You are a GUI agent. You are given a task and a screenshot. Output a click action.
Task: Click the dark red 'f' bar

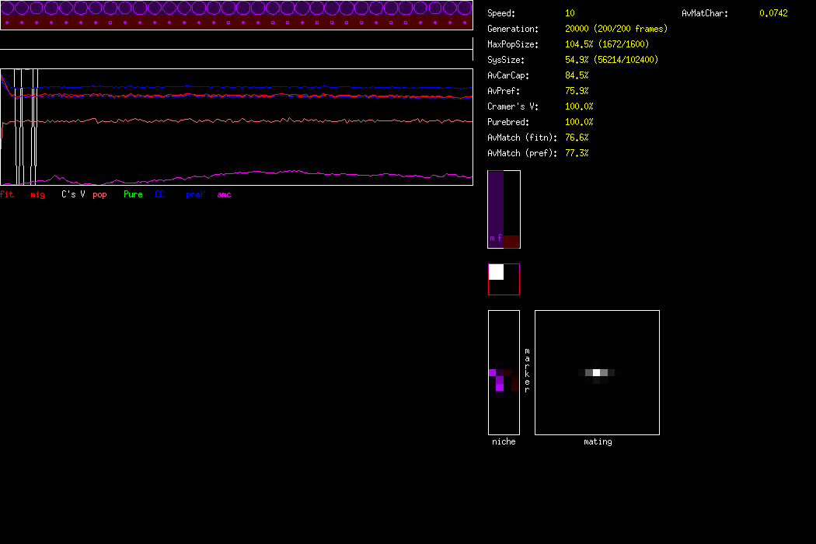click(x=511, y=241)
